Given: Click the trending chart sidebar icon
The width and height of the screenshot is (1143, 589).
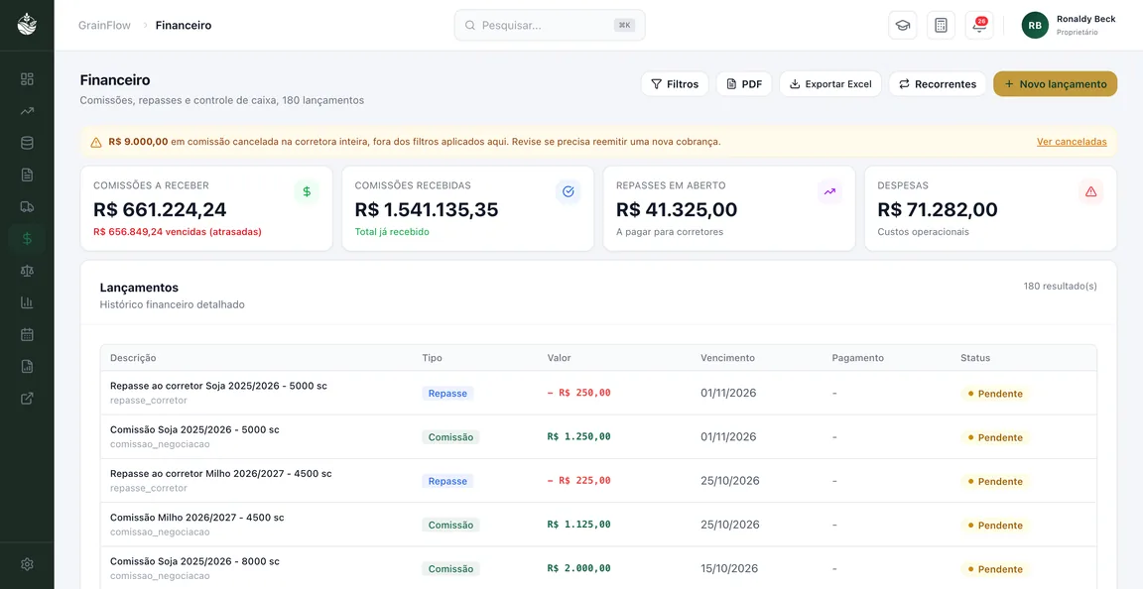Looking at the screenshot, I should [x=27, y=111].
